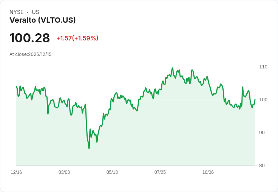Click the 90 horizontal gridline in the chart
Screen dimensions: 278x192
pos(136,133)
